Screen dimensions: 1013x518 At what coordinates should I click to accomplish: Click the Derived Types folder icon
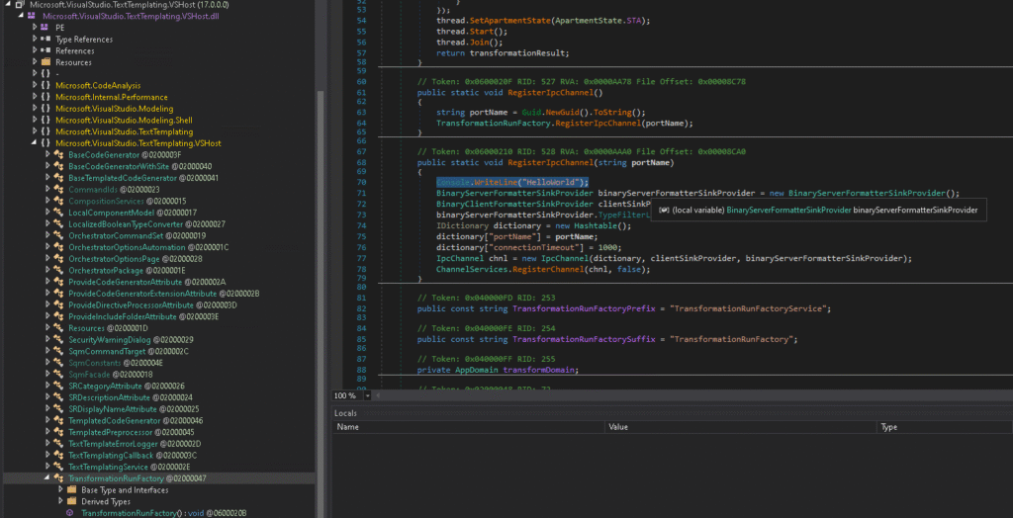pyautogui.click(x=71, y=501)
